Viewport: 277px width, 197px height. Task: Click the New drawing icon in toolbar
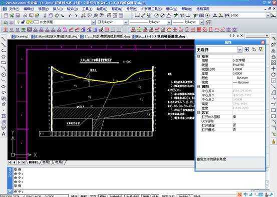click(x=6, y=15)
